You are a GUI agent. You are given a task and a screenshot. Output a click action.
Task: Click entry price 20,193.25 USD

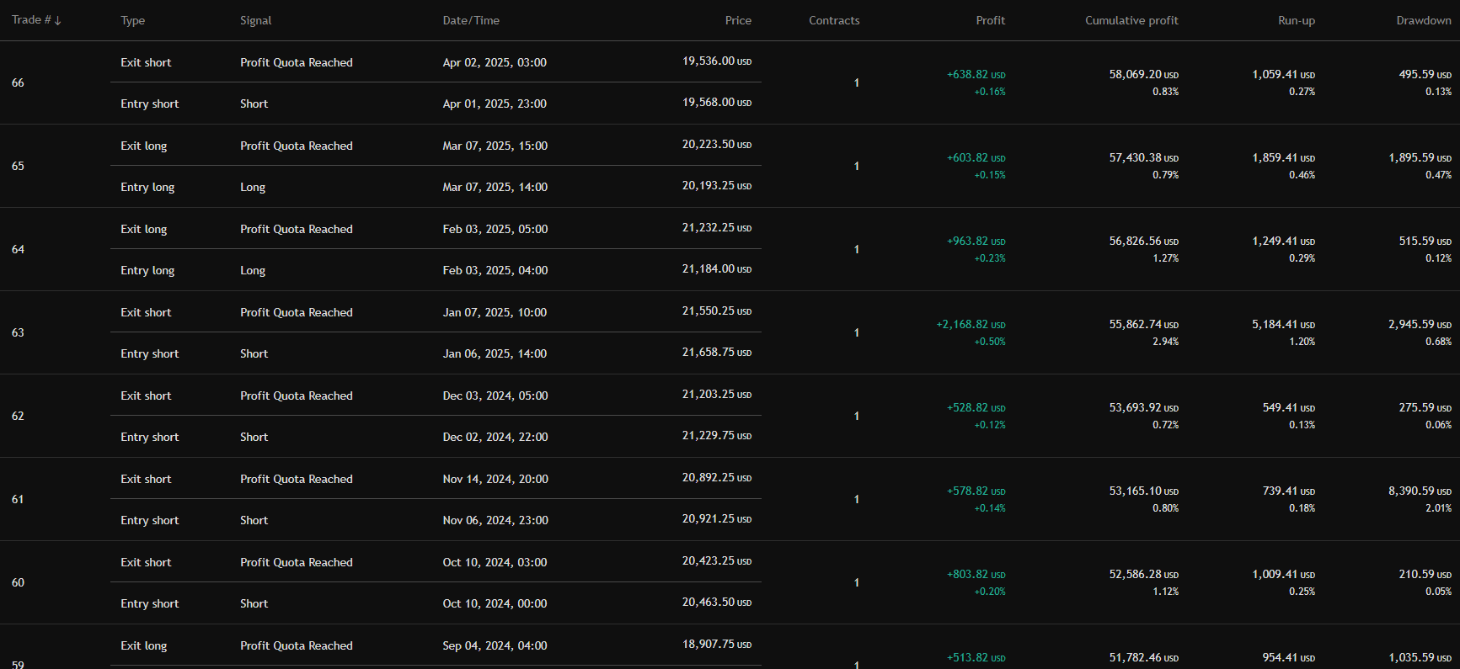pos(717,185)
